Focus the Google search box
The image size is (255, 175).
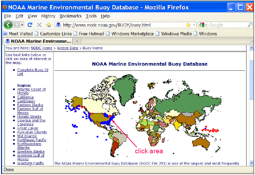point(227,25)
